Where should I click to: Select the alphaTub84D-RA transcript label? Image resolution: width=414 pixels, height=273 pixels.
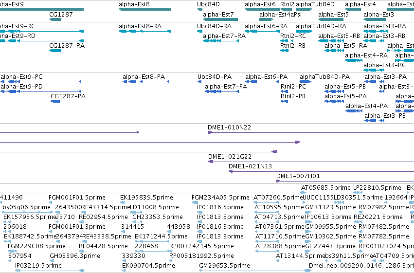tap(321, 26)
